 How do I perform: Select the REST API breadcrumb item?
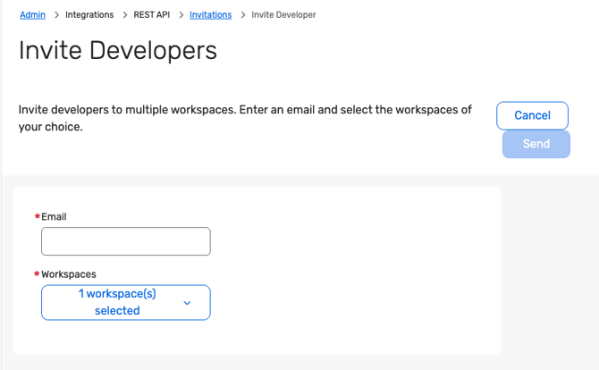tap(151, 15)
